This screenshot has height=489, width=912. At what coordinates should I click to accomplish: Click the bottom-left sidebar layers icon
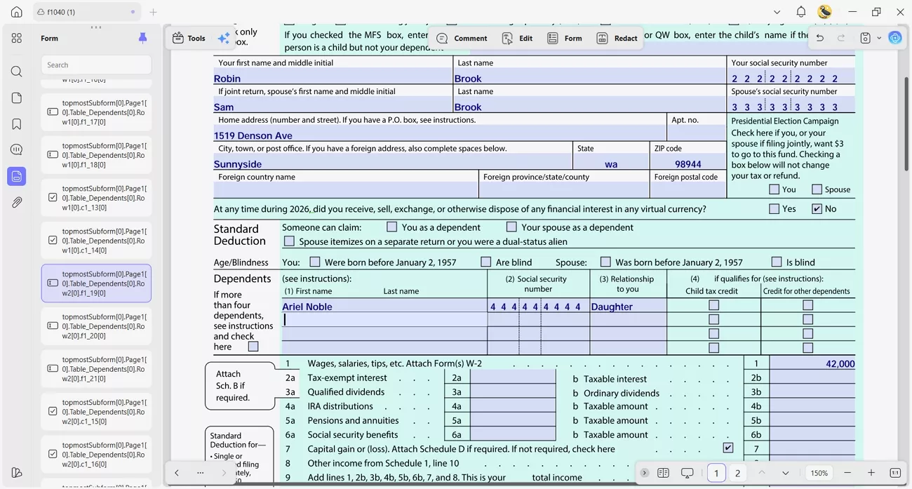click(x=17, y=472)
